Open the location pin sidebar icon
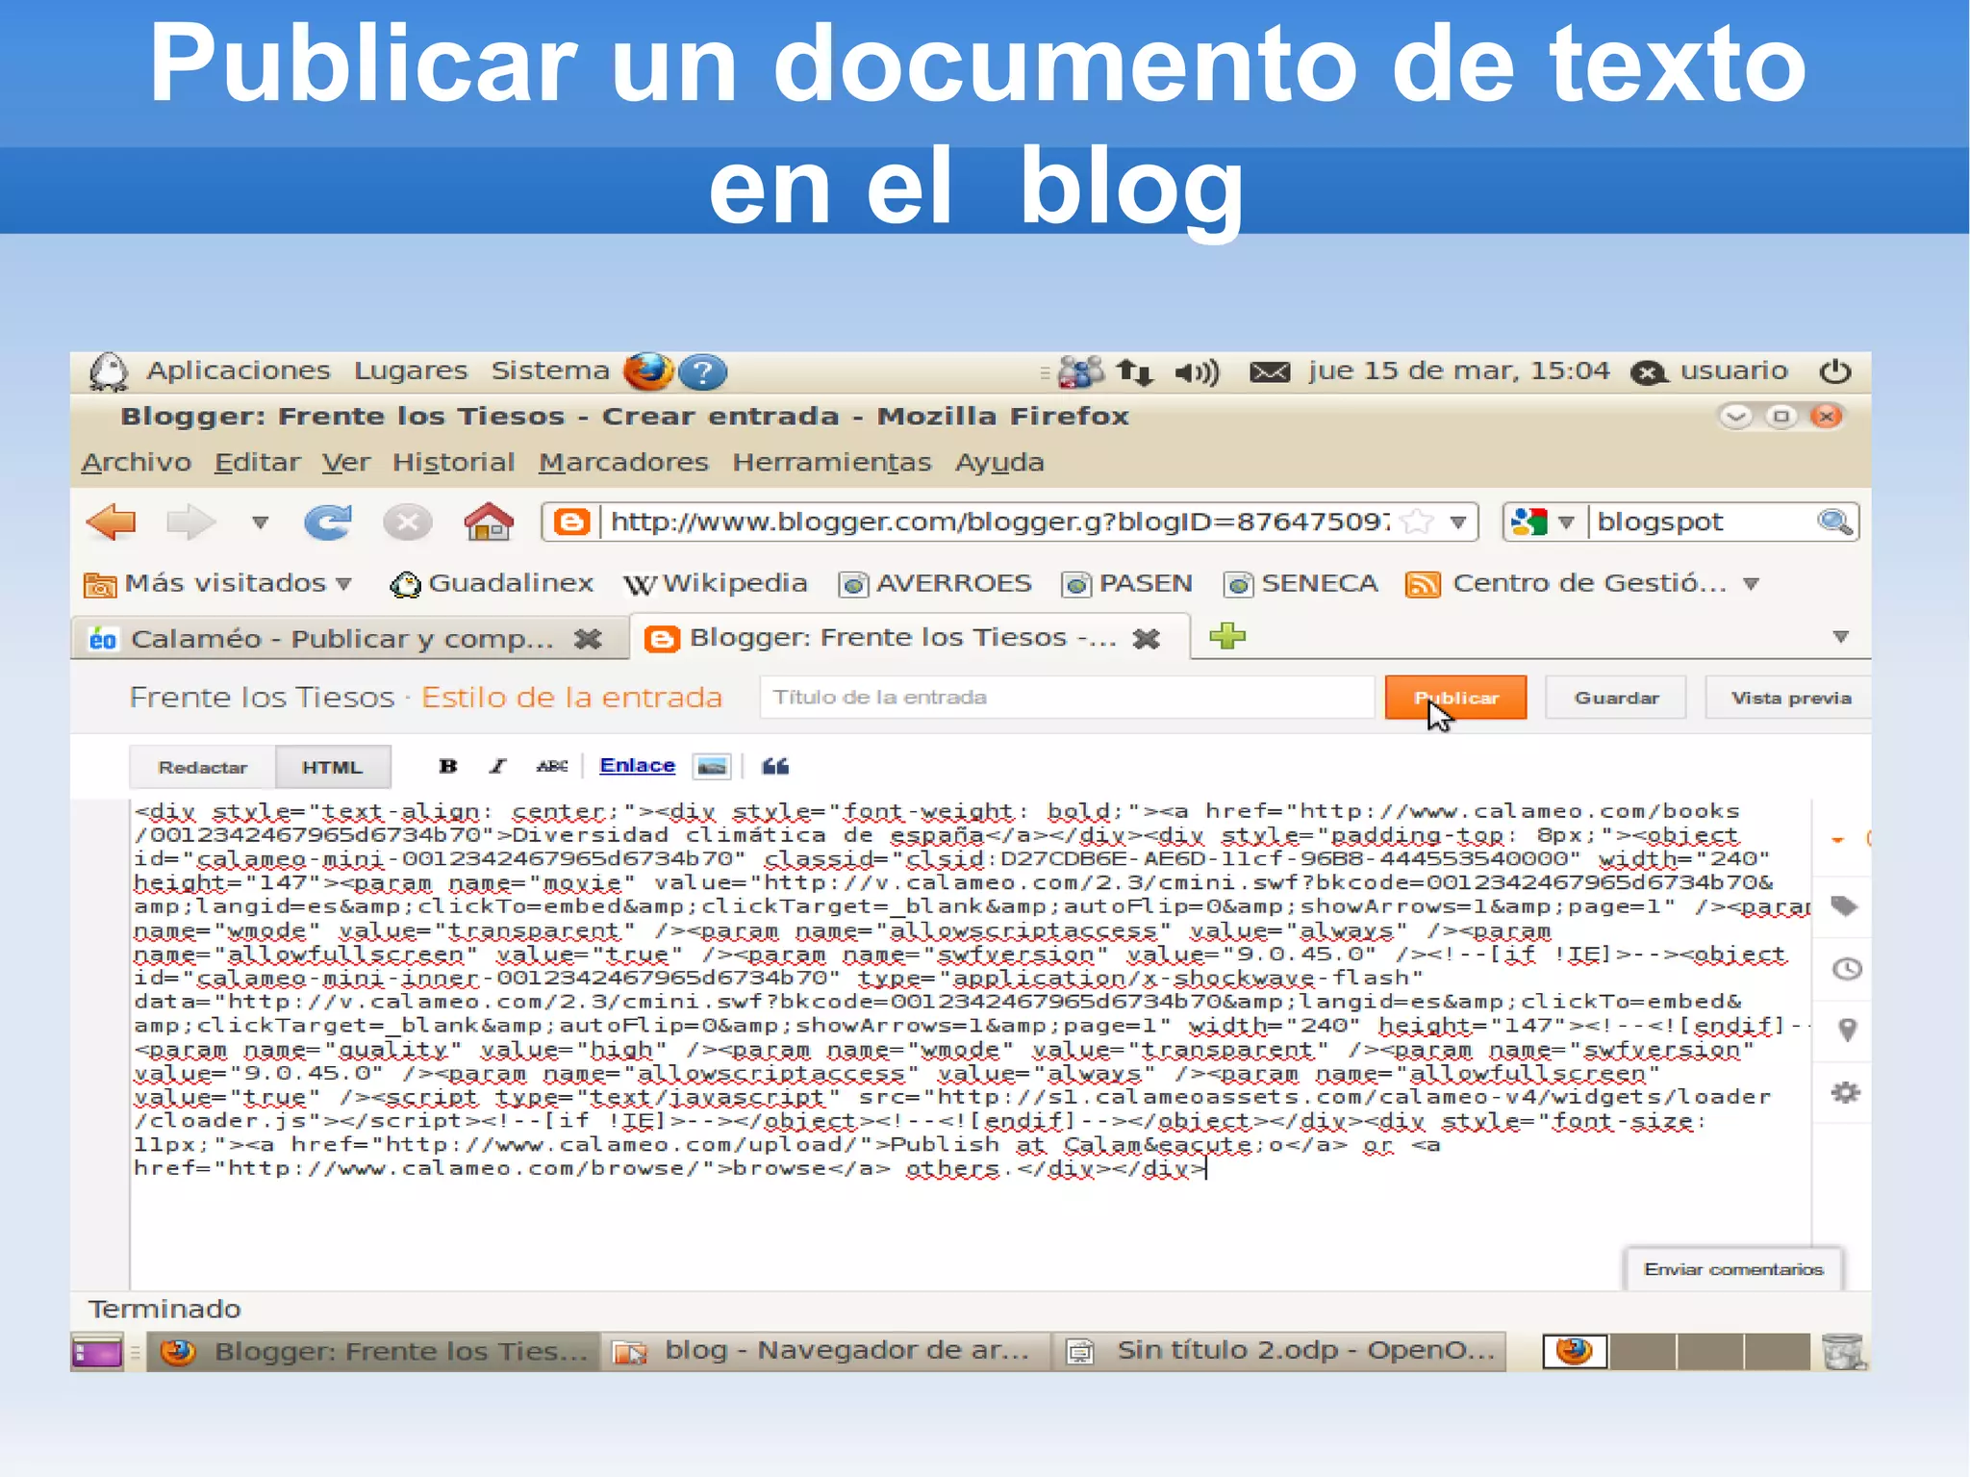 (x=1847, y=1030)
